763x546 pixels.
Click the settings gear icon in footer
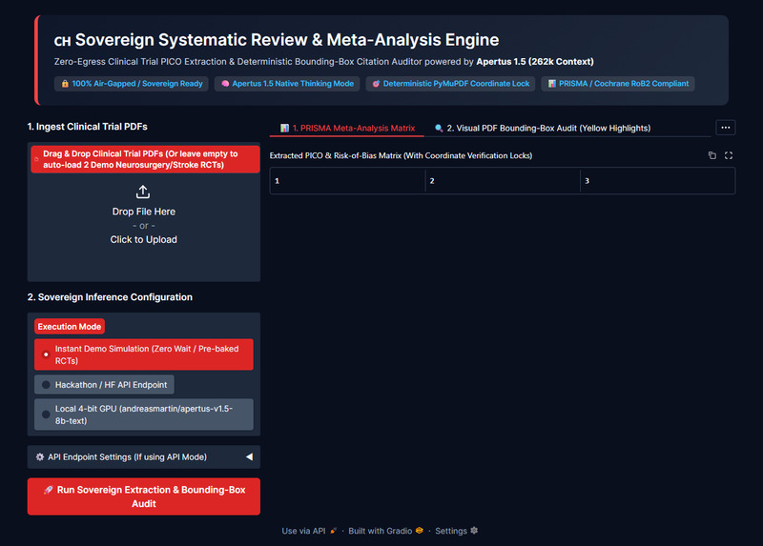click(x=474, y=531)
